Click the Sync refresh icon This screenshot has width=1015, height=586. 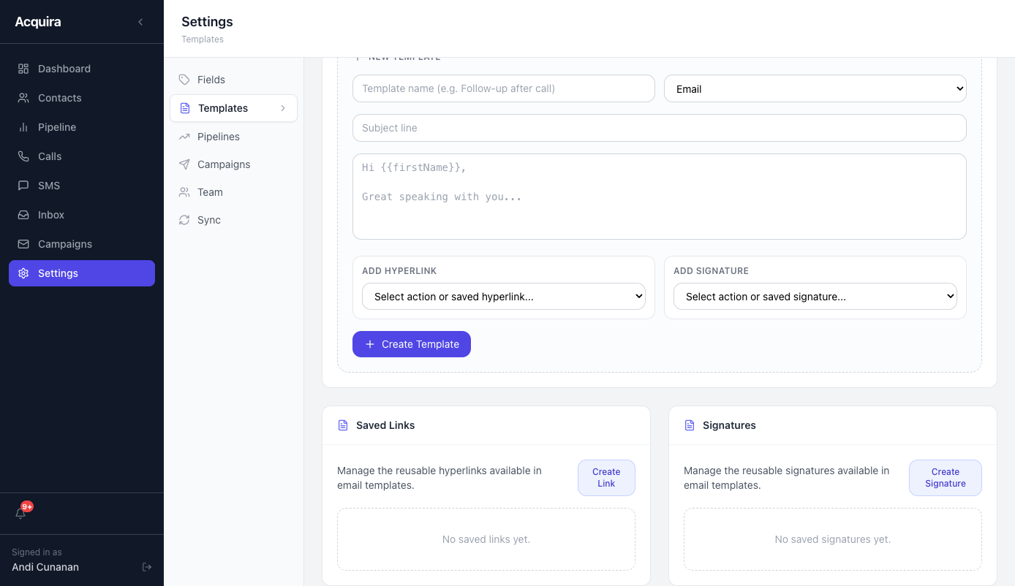(x=184, y=219)
